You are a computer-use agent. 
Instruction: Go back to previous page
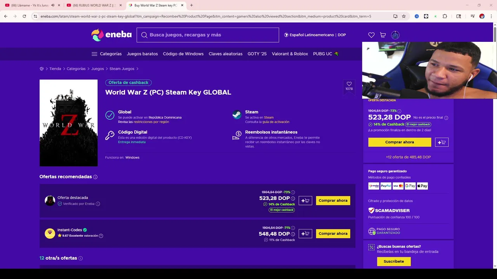click(6, 16)
